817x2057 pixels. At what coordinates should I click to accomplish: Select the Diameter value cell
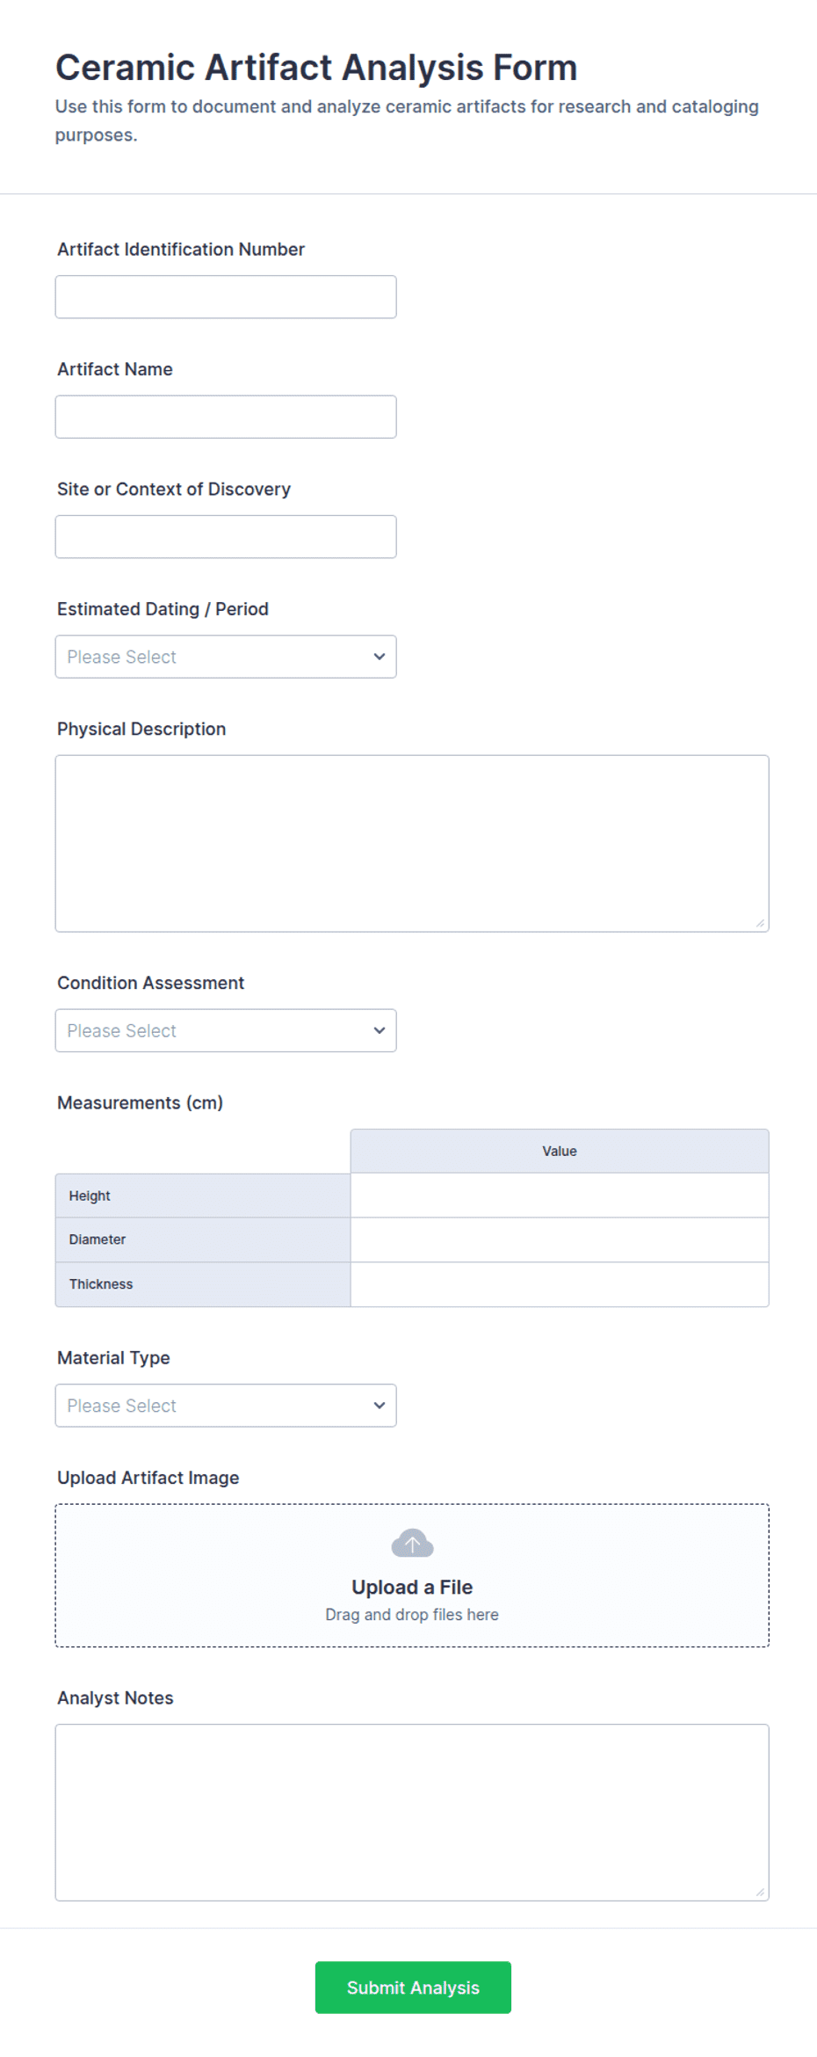tap(560, 1239)
